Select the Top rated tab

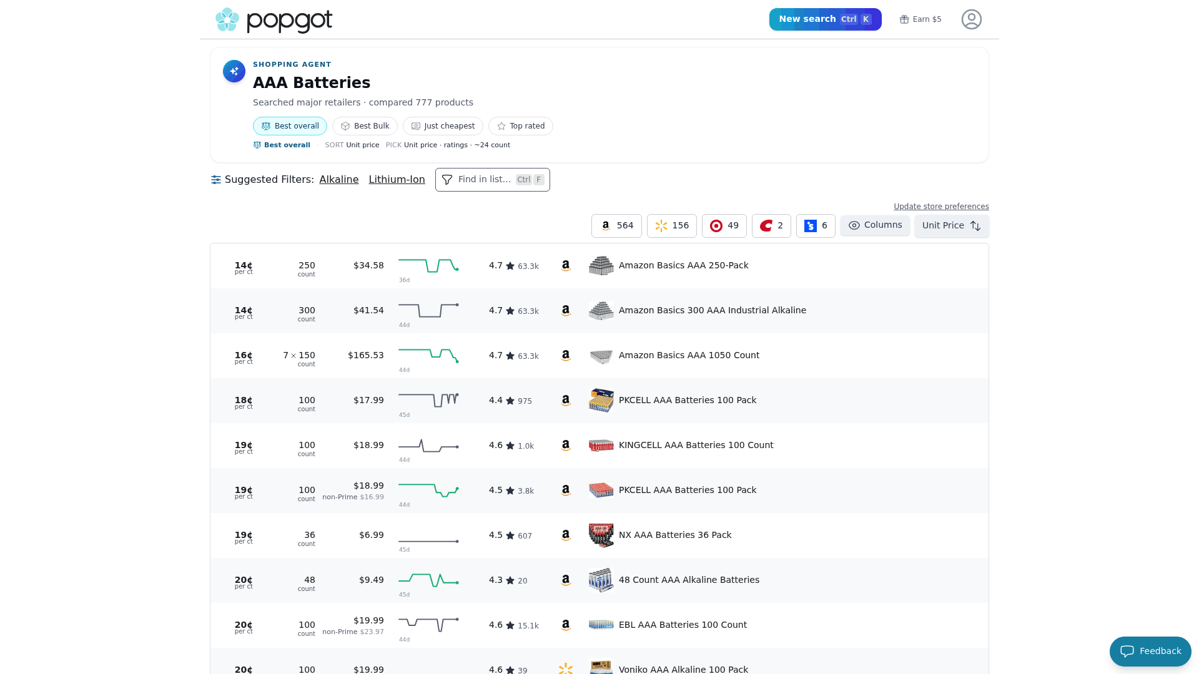click(521, 126)
